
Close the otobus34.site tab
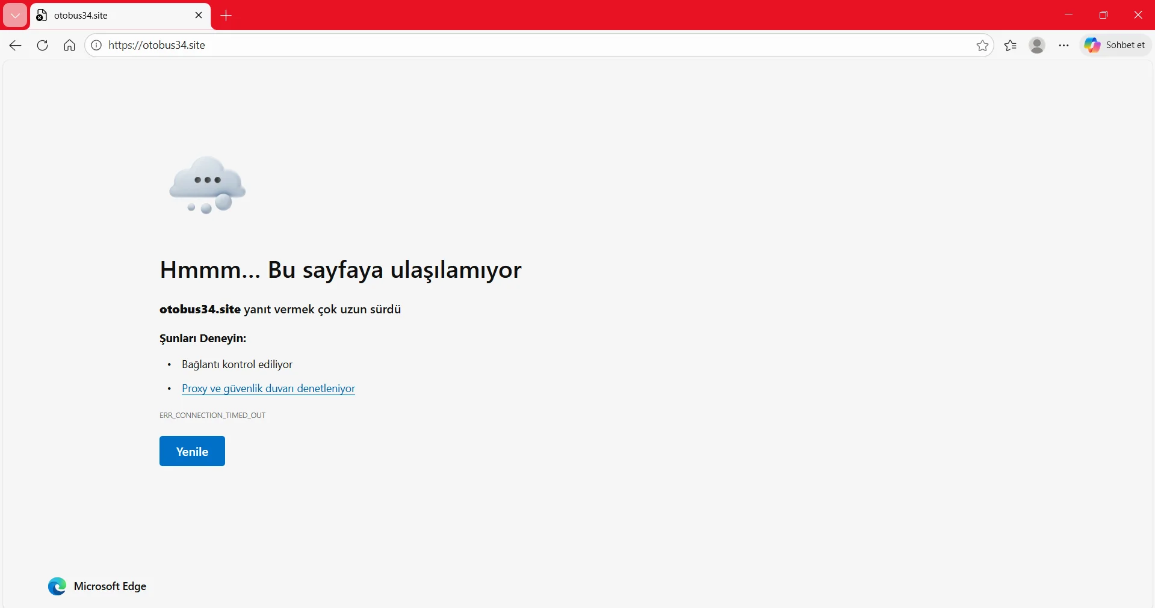click(199, 16)
